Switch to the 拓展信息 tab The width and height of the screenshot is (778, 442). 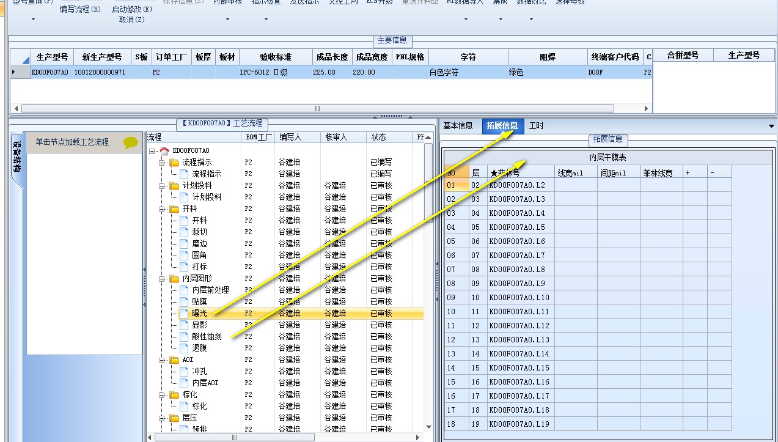[502, 125]
